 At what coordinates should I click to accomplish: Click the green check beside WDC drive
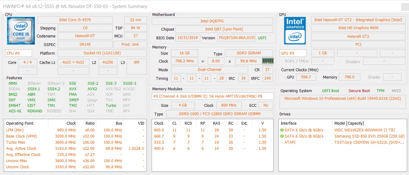(282, 130)
